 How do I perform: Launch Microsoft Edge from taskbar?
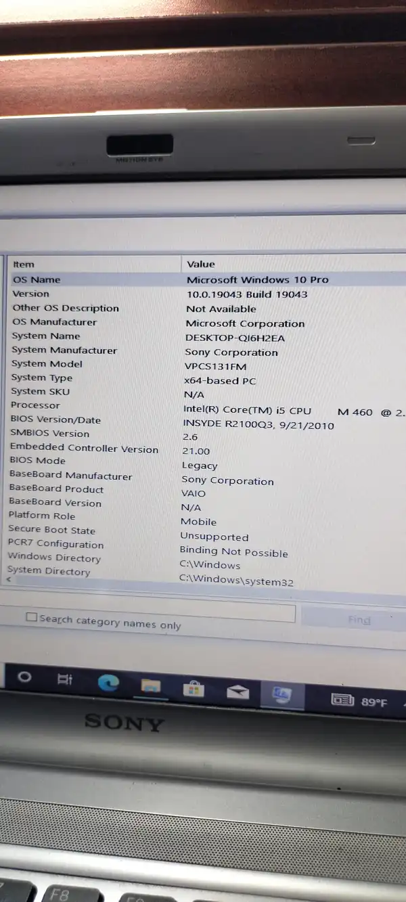(108, 683)
